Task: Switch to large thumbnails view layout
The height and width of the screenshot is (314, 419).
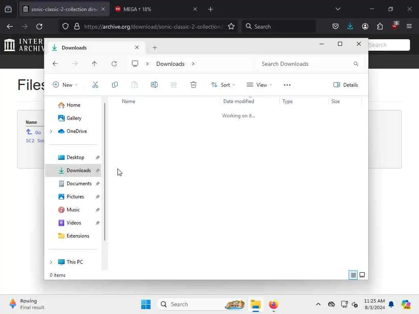Action: pyautogui.click(x=362, y=275)
